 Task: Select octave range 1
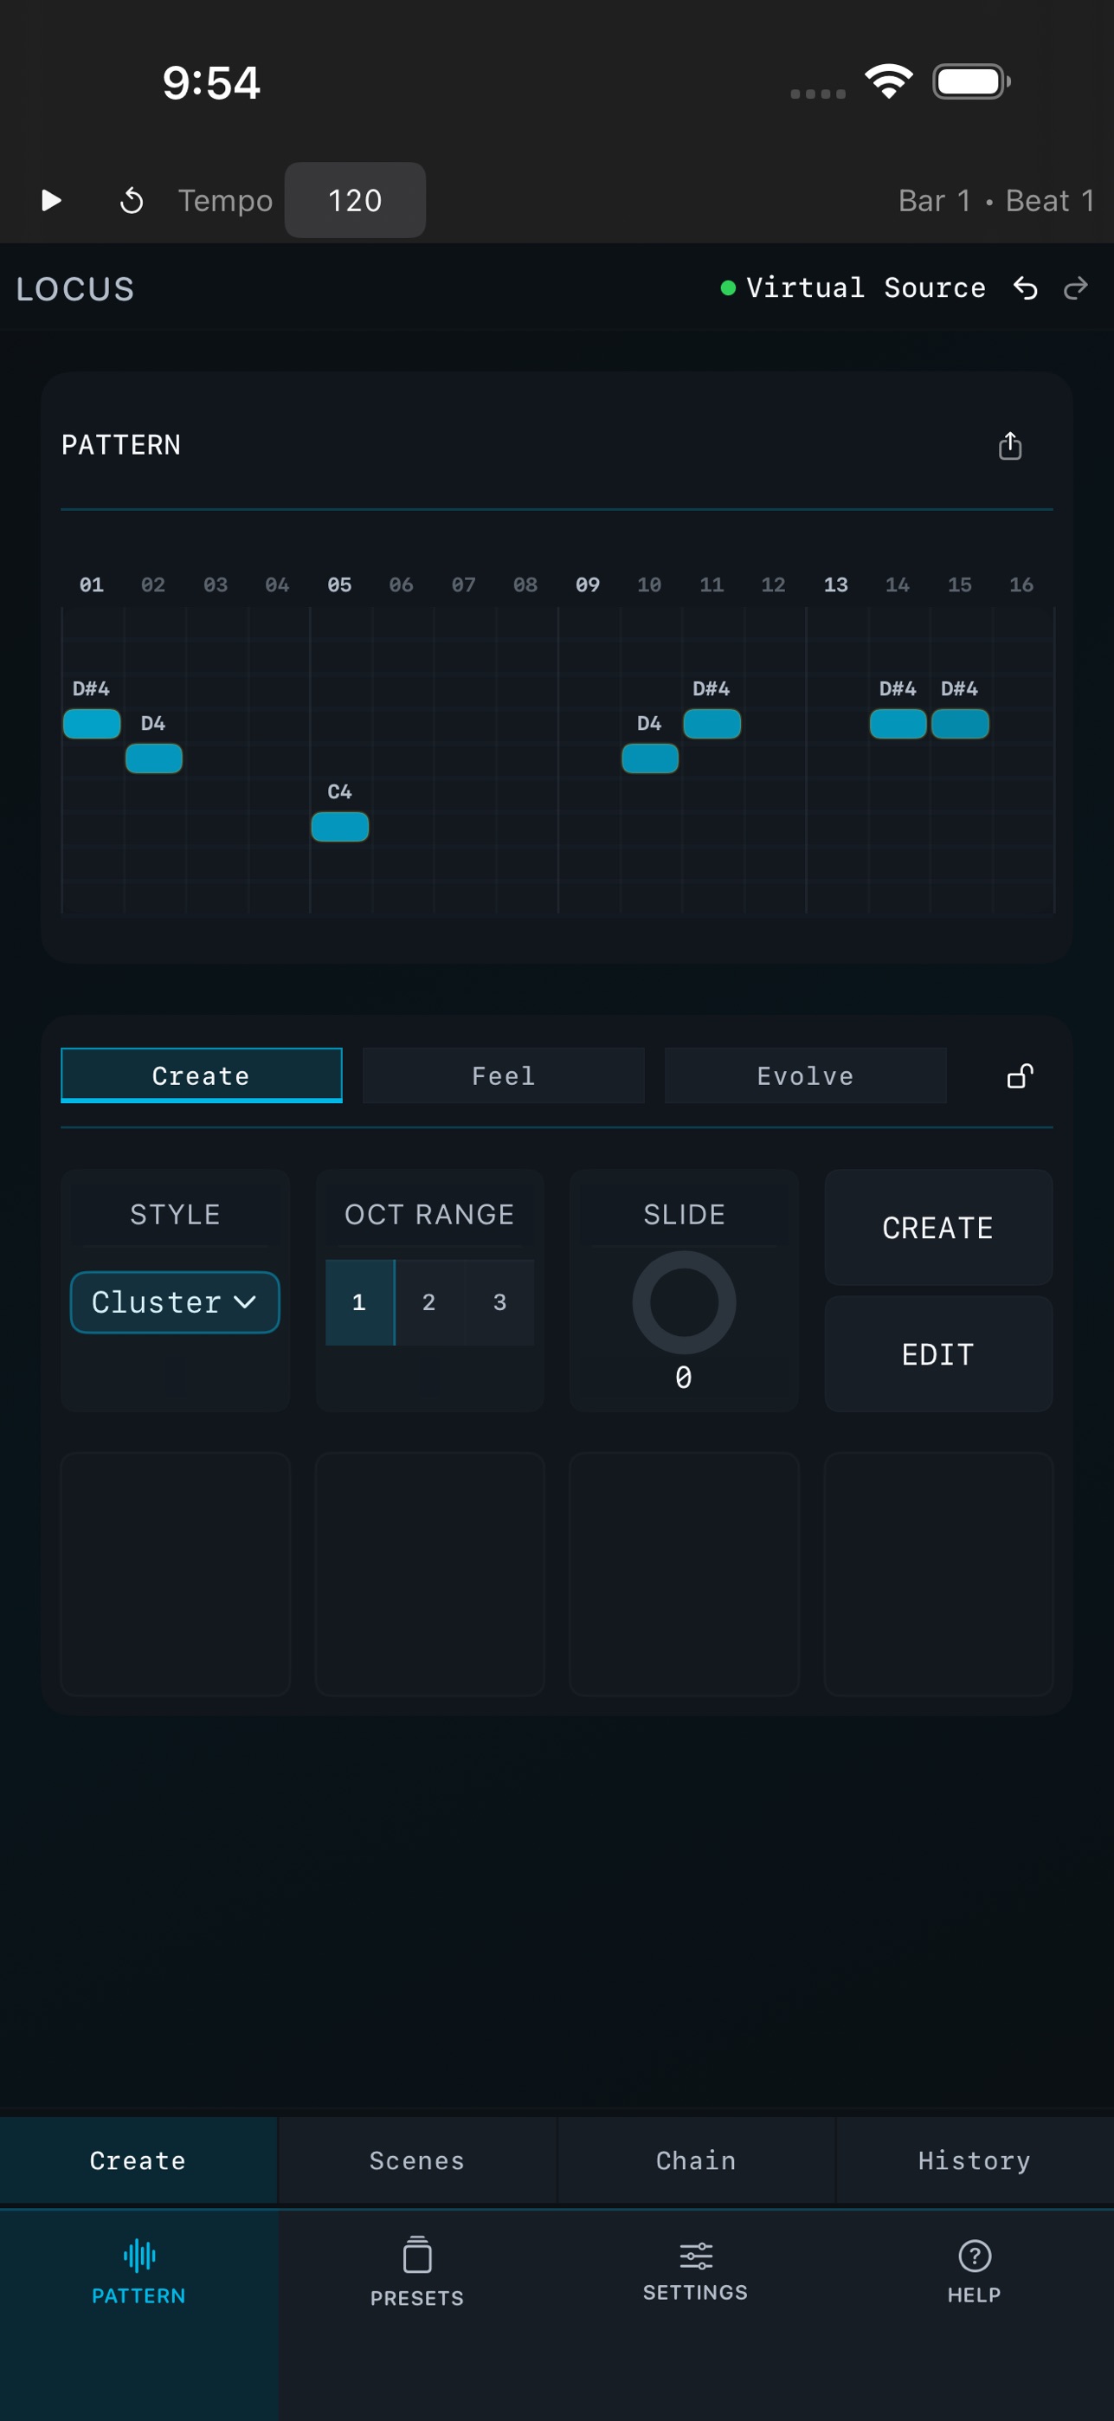click(x=360, y=1301)
